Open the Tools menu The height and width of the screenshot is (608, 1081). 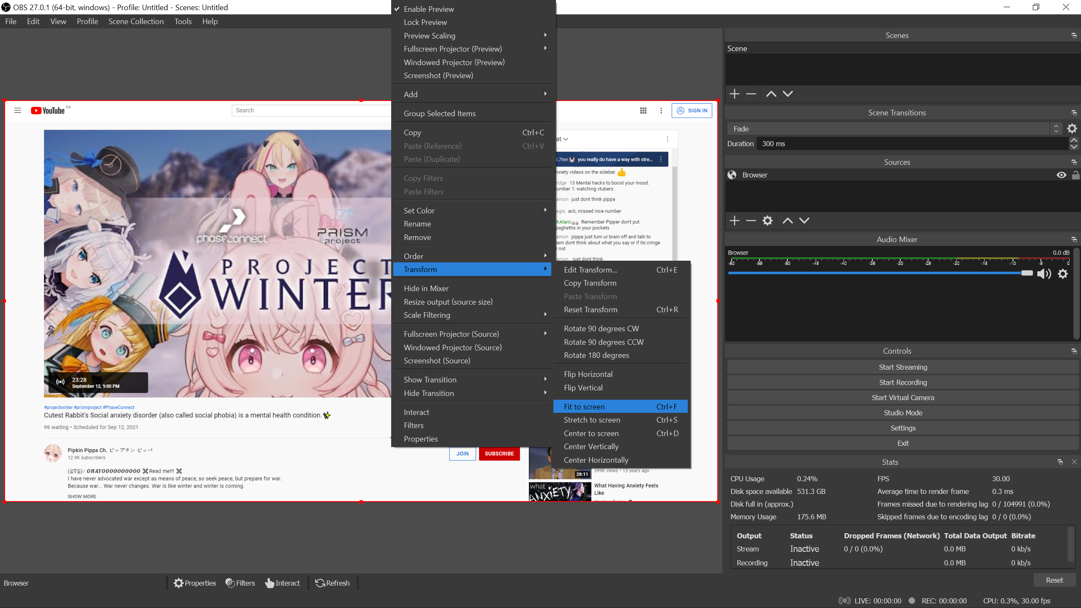pos(183,22)
